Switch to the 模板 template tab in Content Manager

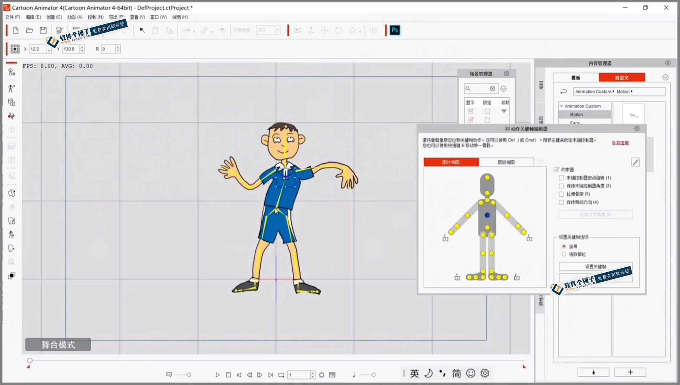tap(576, 77)
